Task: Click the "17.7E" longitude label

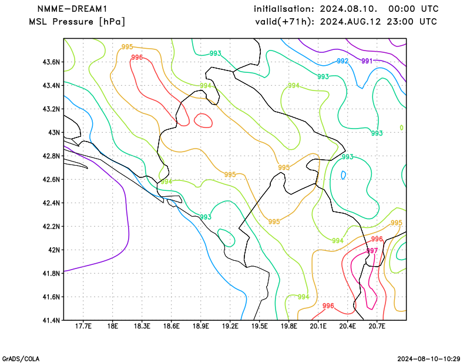Action: pyautogui.click(x=83, y=326)
